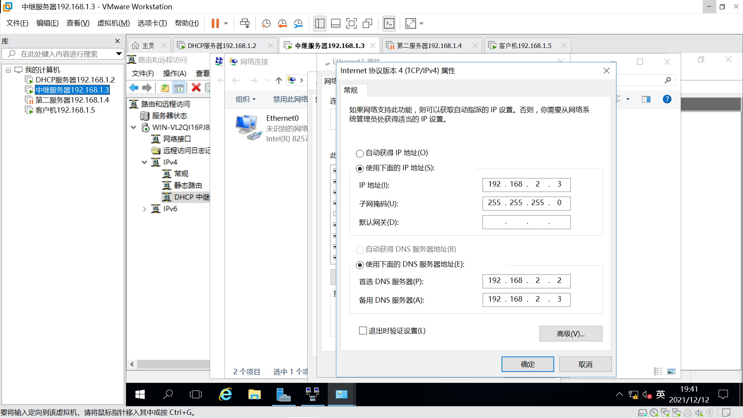The height and width of the screenshot is (418, 743).
Task: Enable validate settings upon exit checkbox
Action: 363,331
